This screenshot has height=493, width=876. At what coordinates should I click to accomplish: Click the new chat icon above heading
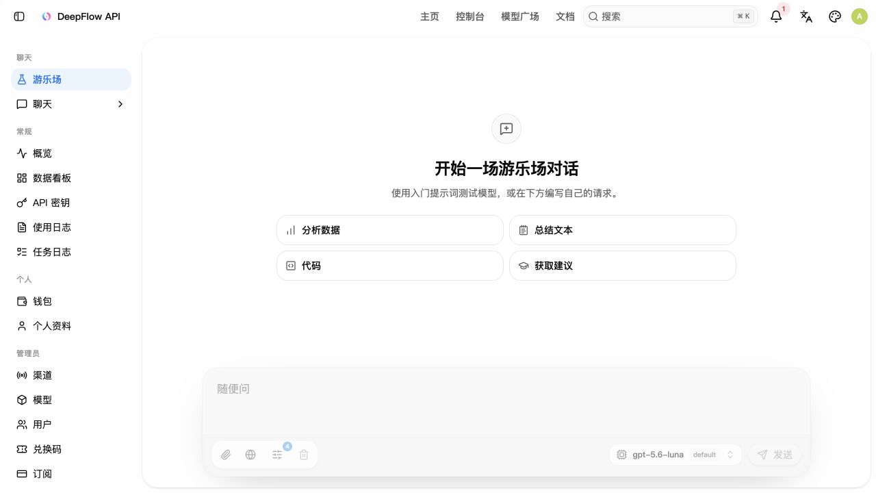click(x=506, y=129)
